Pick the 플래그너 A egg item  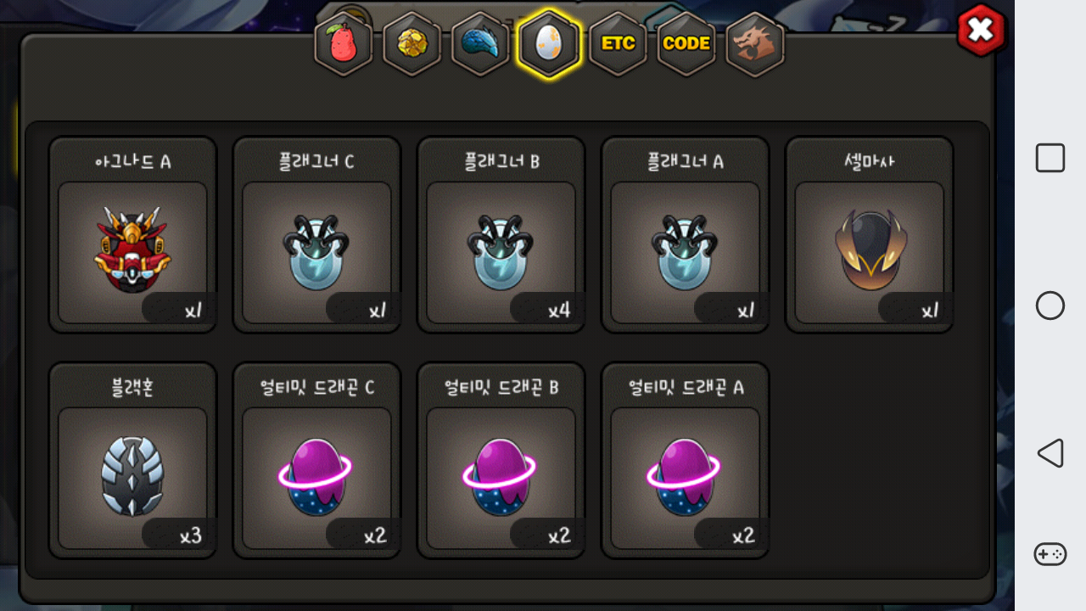(x=685, y=235)
